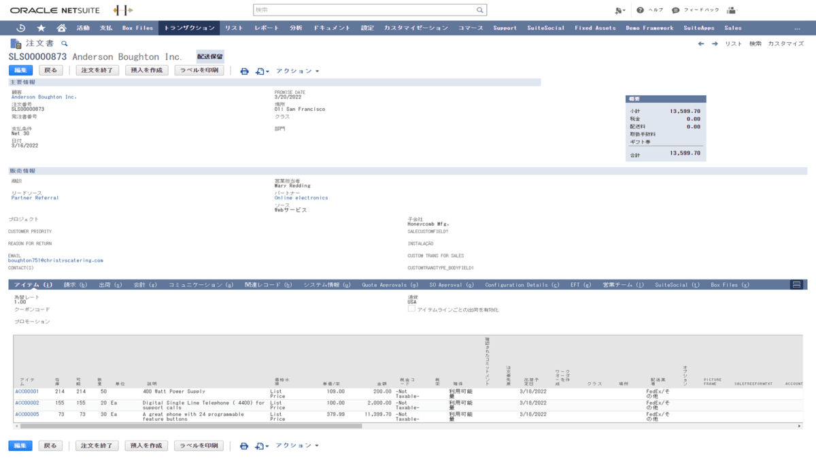Click the top 編集 button
The image size is (816, 459).
[20, 70]
